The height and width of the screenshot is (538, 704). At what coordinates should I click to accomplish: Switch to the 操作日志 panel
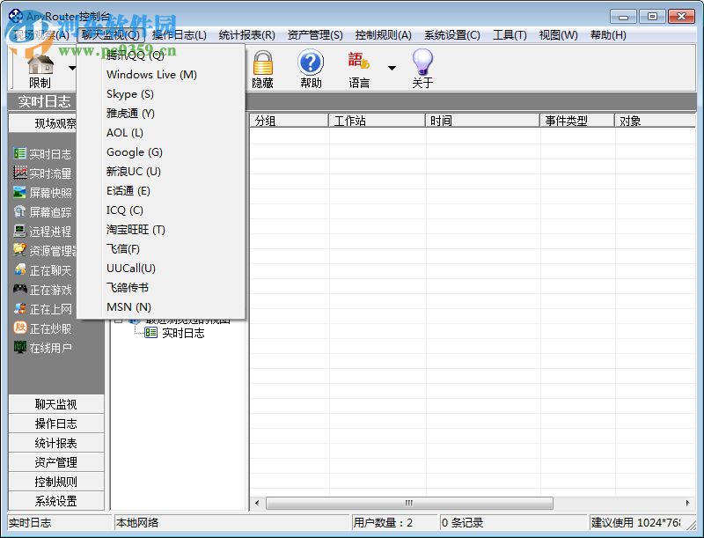tap(55, 424)
